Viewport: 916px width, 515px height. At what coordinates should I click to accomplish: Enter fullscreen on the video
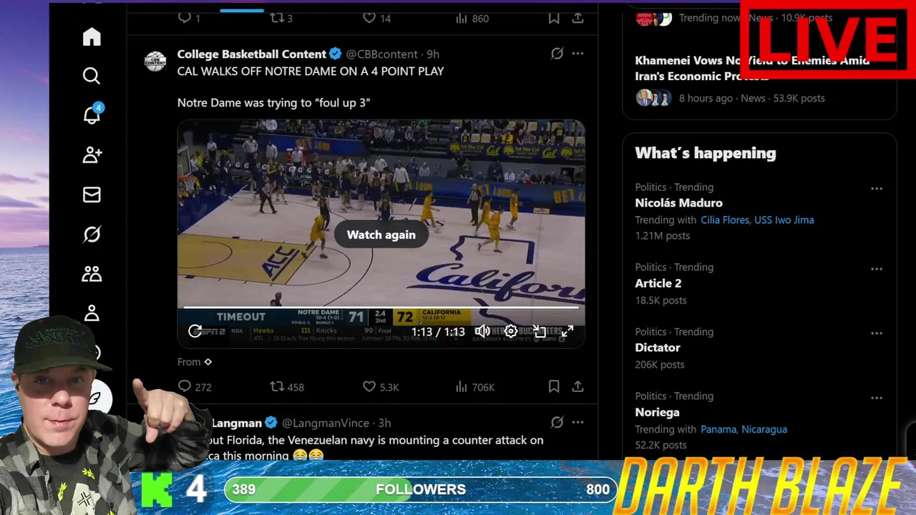click(x=567, y=331)
